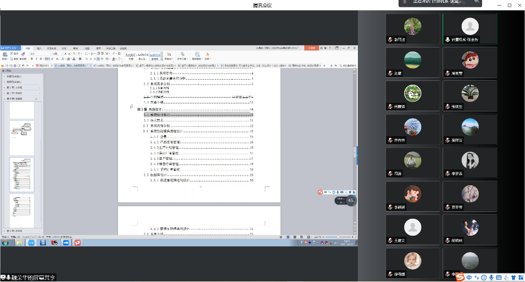This screenshot has height=282, width=525.
Task: Toggle punctuation mode in bottom-right IME bar
Action: [477, 277]
